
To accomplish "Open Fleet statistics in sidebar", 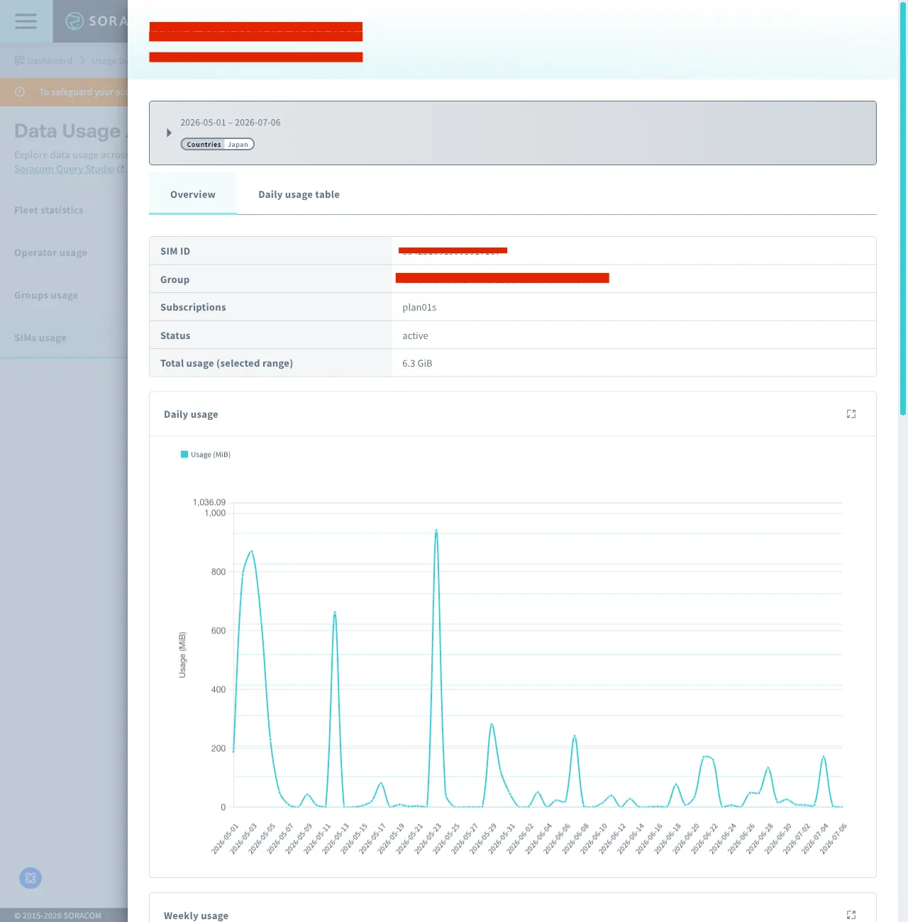I will [x=49, y=210].
